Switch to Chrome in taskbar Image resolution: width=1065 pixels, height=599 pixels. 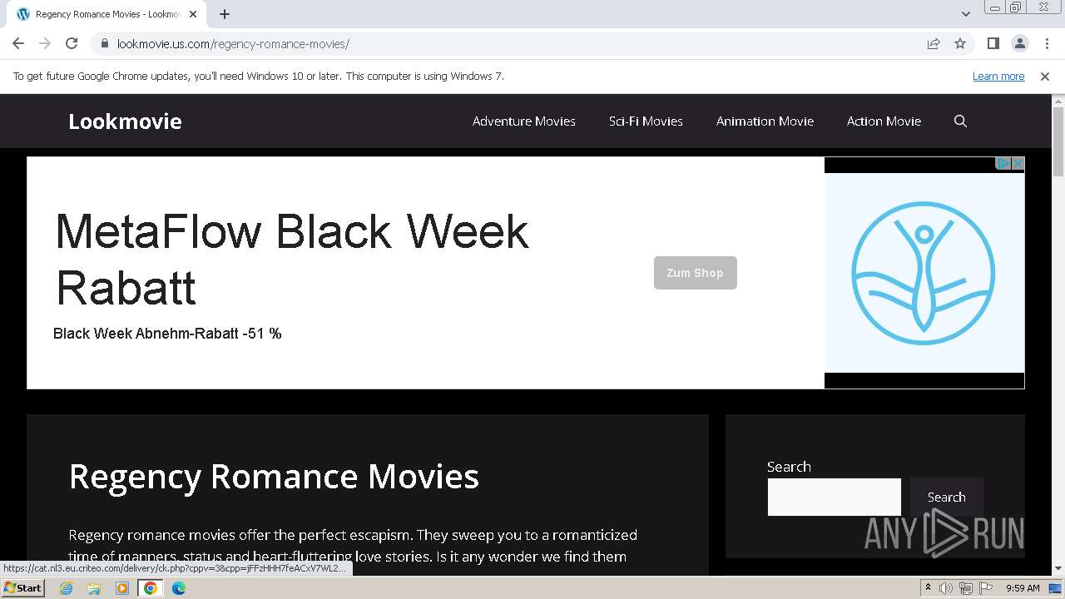[x=151, y=588]
